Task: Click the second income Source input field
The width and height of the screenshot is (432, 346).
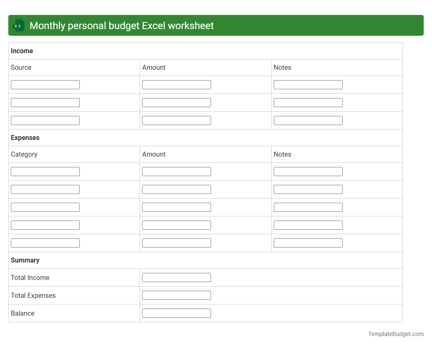Action: click(x=45, y=102)
